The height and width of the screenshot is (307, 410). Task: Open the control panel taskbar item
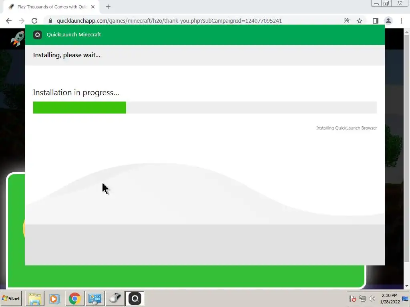(x=94, y=298)
